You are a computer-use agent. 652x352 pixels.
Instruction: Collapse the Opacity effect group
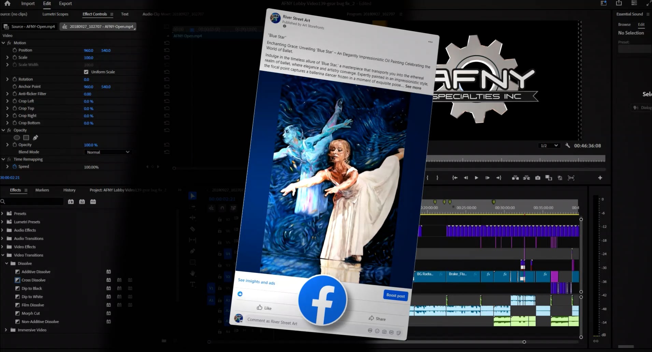[x=3, y=130]
